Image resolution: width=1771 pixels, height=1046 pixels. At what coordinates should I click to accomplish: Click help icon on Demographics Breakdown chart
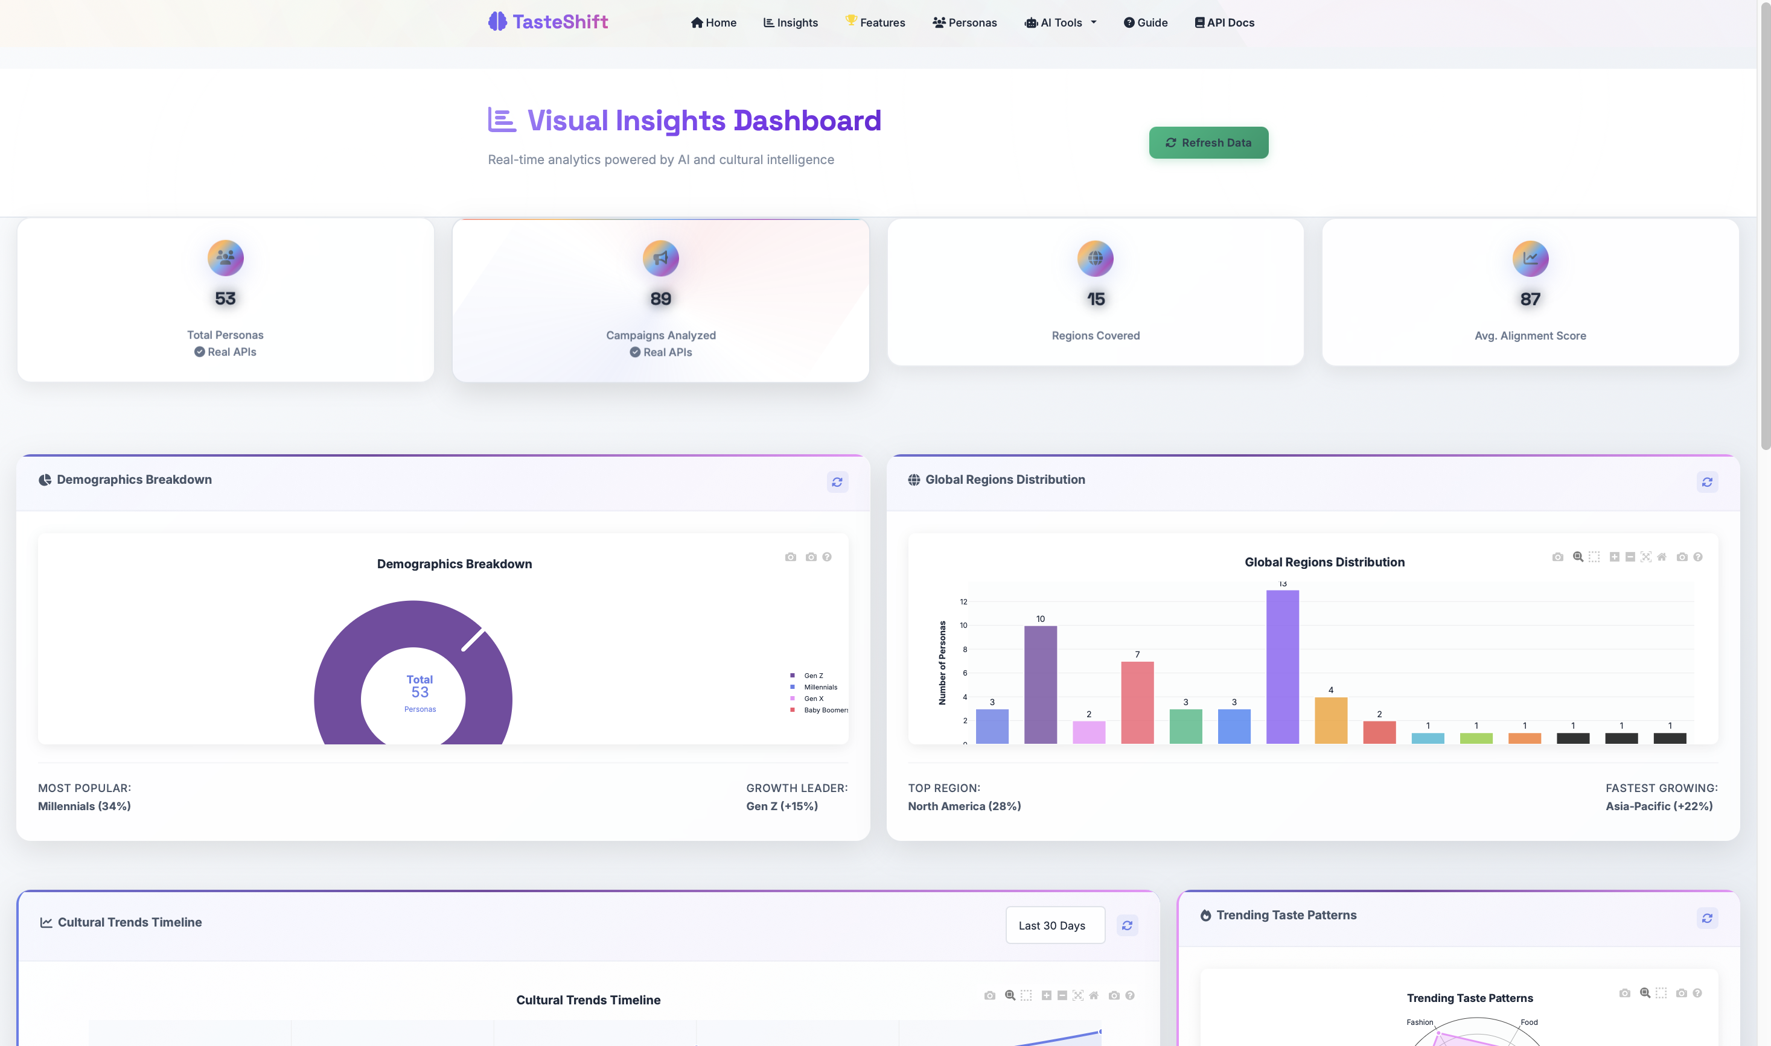pos(826,557)
